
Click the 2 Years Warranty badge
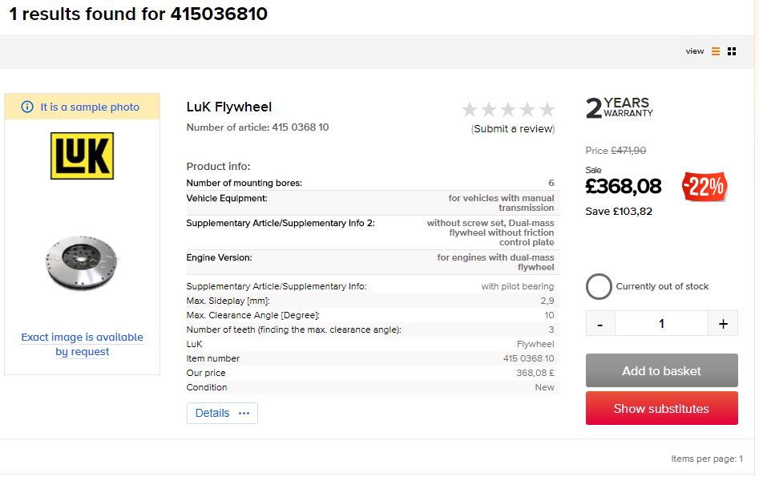620,107
